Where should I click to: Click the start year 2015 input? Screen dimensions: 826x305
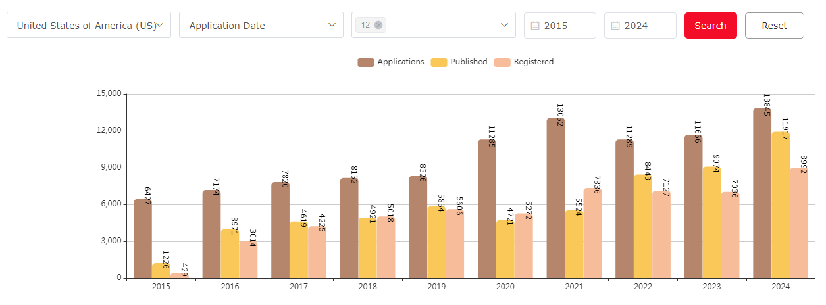coord(566,26)
